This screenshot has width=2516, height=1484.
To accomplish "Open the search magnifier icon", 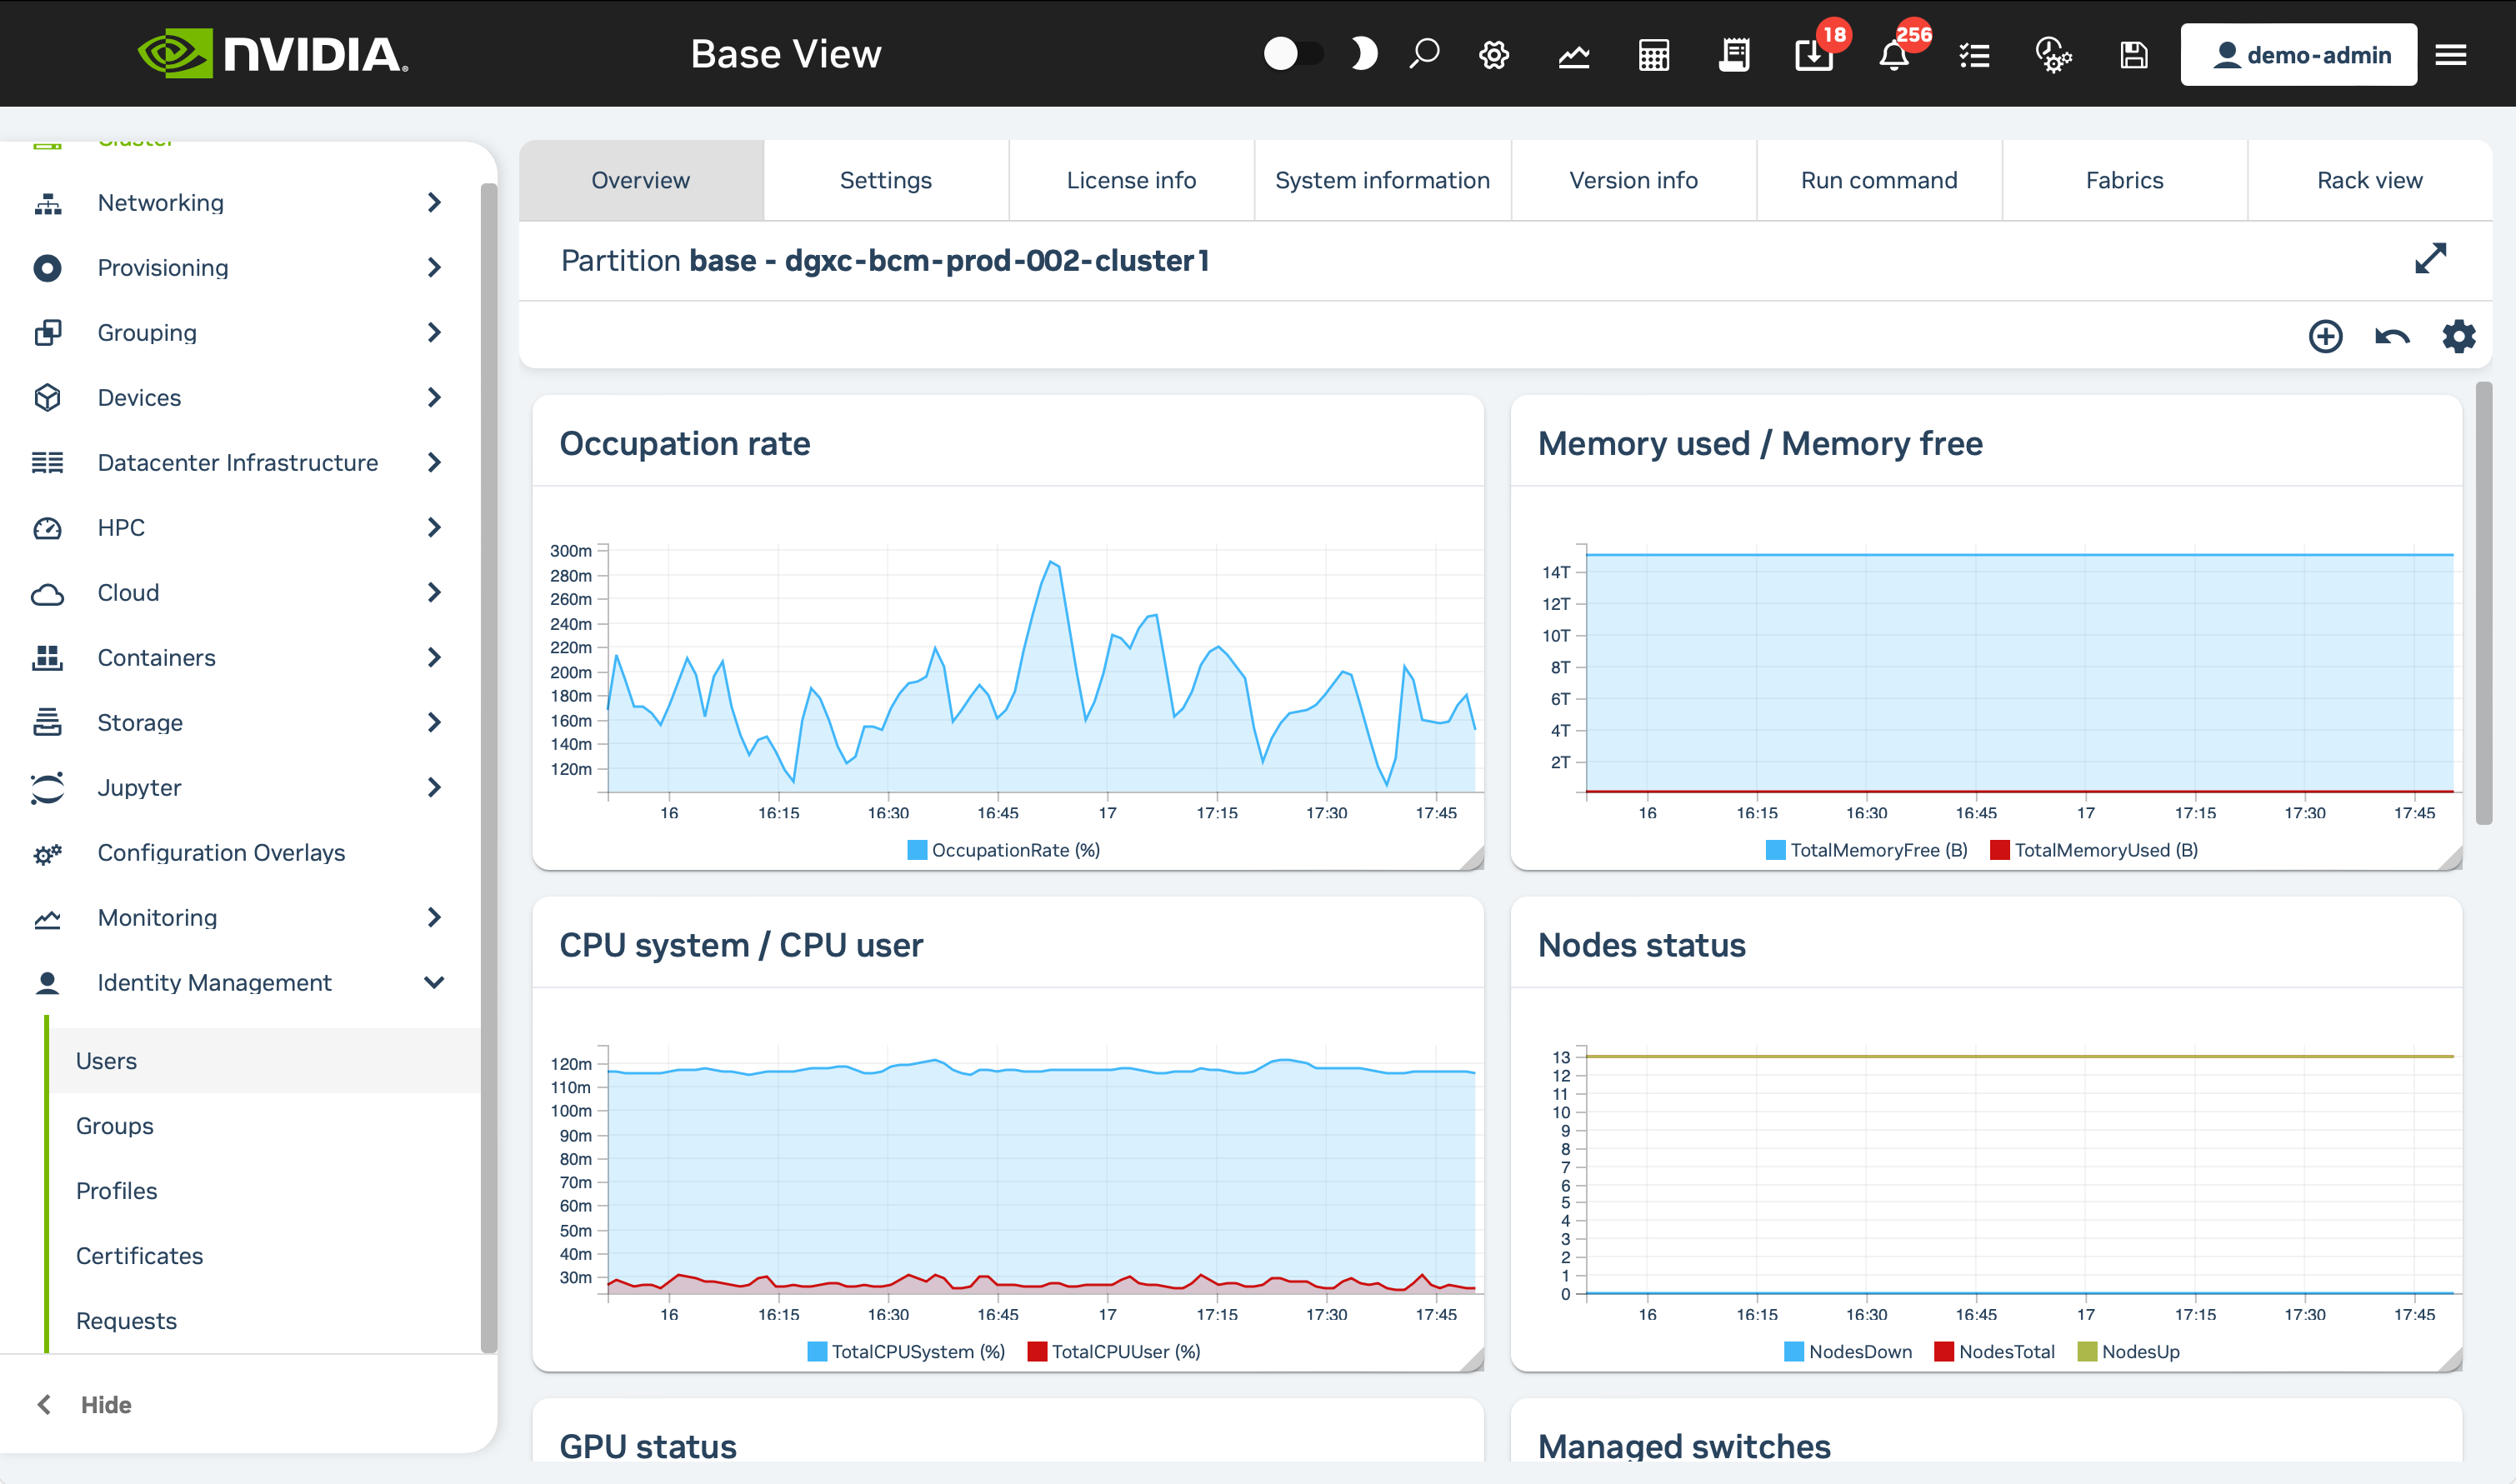I will click(1424, 54).
